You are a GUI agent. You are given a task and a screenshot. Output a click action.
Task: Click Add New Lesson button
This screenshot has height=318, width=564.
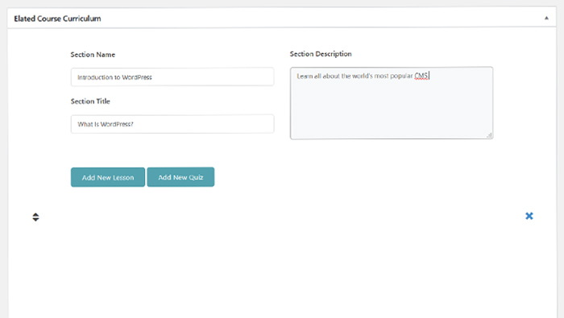[108, 177]
